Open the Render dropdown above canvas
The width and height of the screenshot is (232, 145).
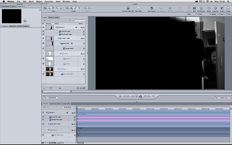215,14
